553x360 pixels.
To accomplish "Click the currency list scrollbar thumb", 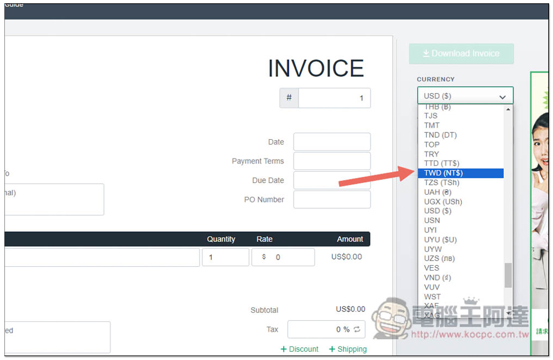I will (x=508, y=275).
